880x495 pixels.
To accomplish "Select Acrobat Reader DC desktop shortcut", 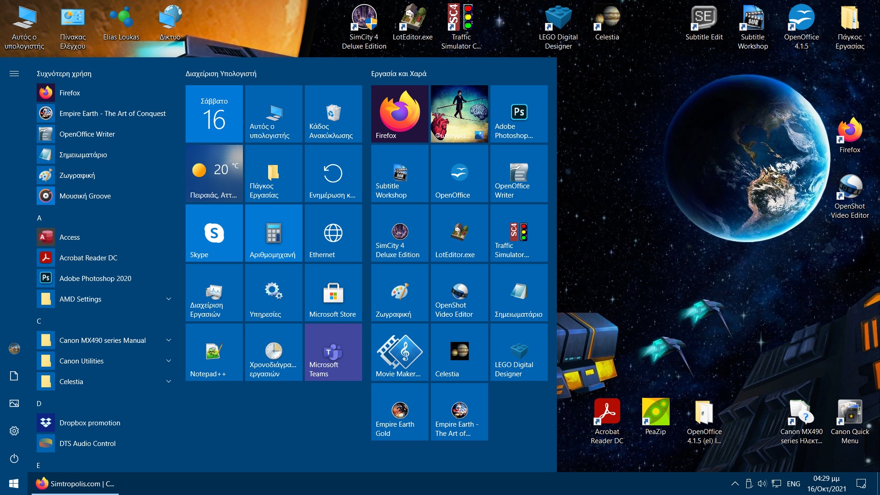I will pyautogui.click(x=607, y=421).
